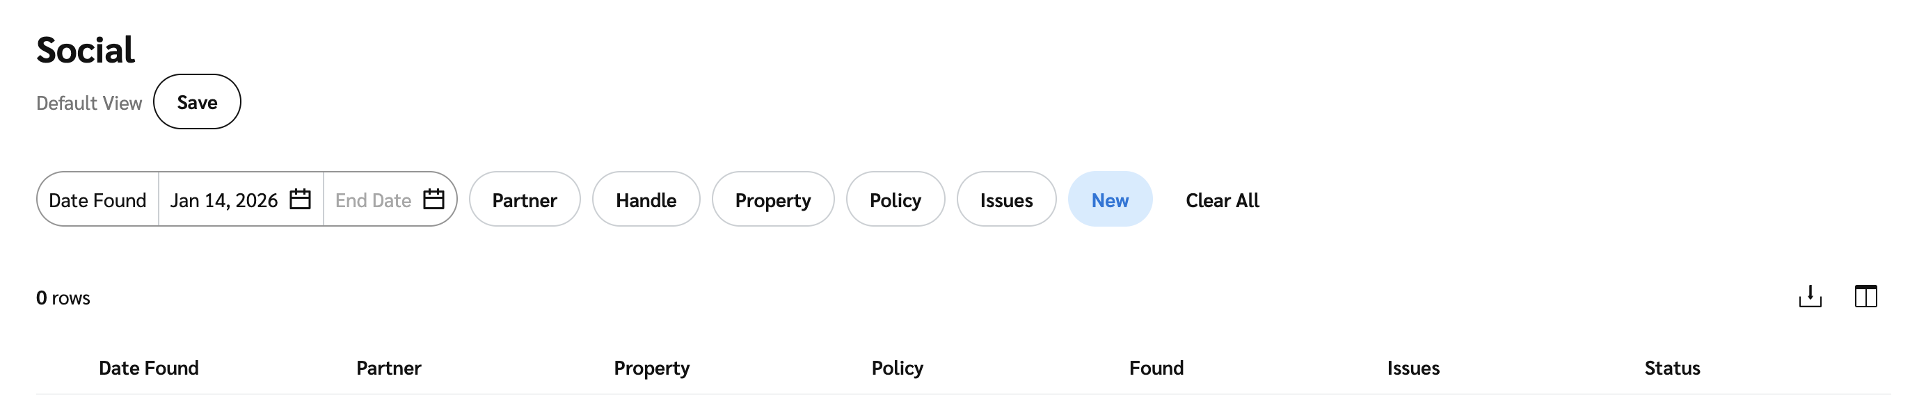Click Clear All filters
Viewport: 1926px width, 406px height.
pyautogui.click(x=1222, y=200)
